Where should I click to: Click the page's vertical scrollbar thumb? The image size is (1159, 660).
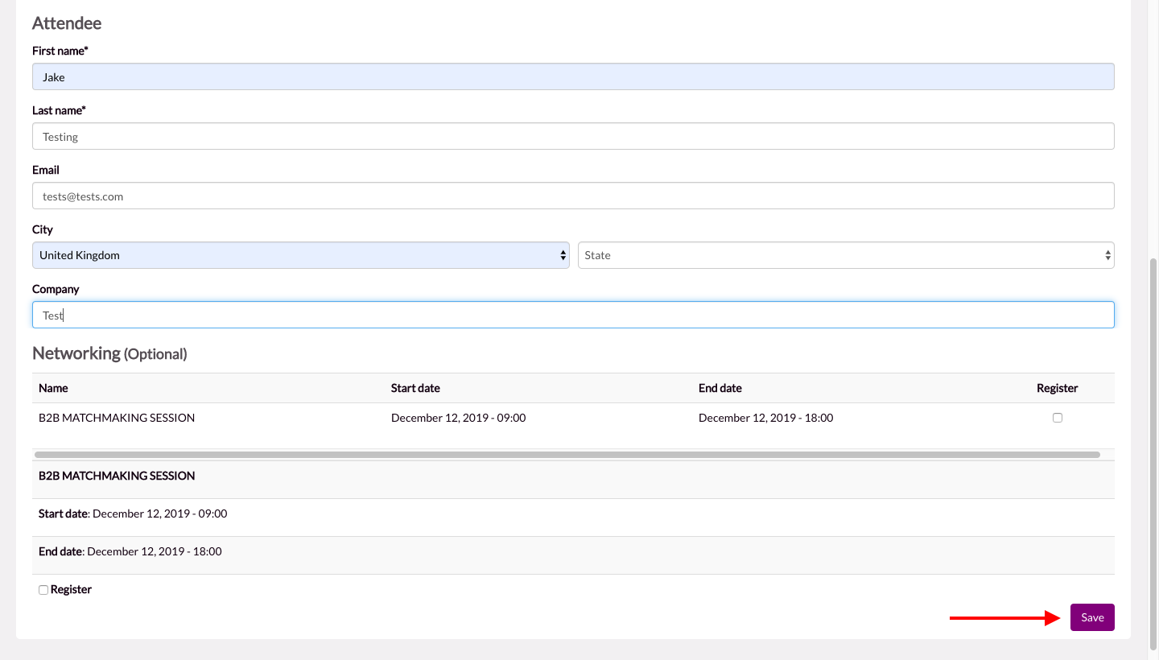(x=1153, y=451)
